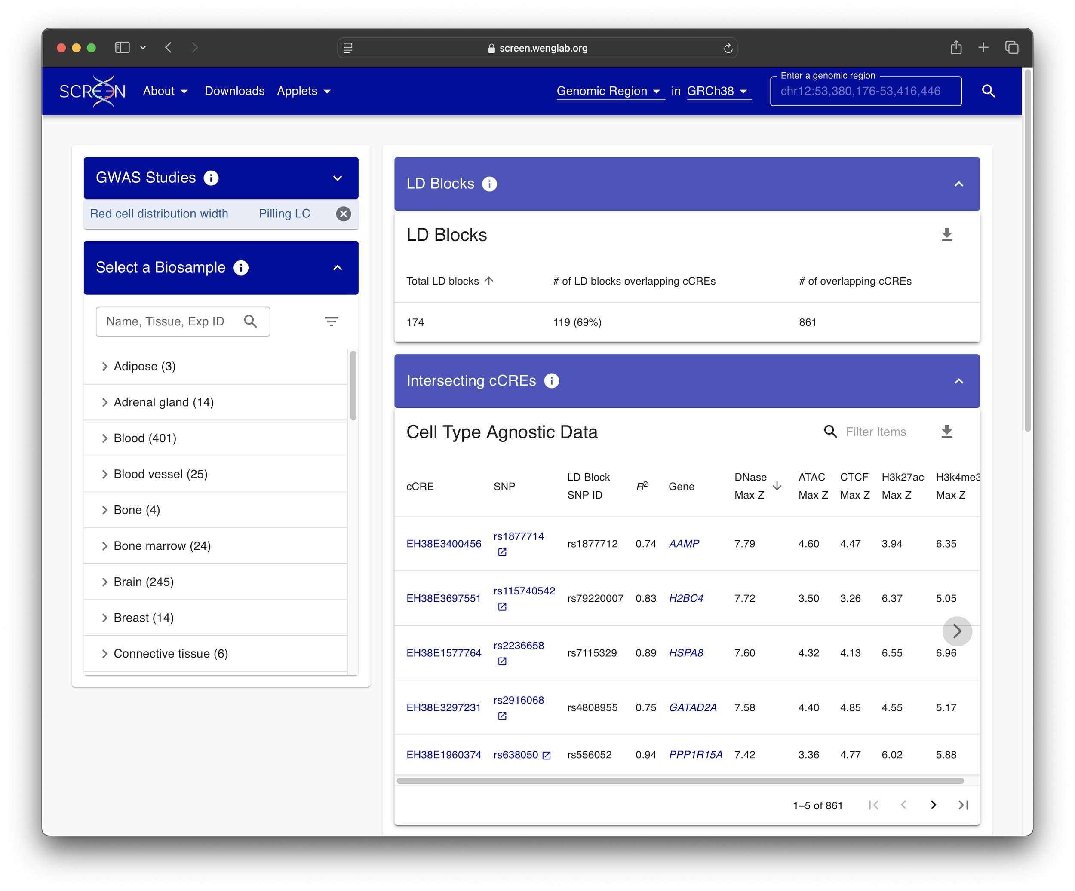Open the Downloads page
The width and height of the screenshot is (1075, 891).
coord(234,91)
